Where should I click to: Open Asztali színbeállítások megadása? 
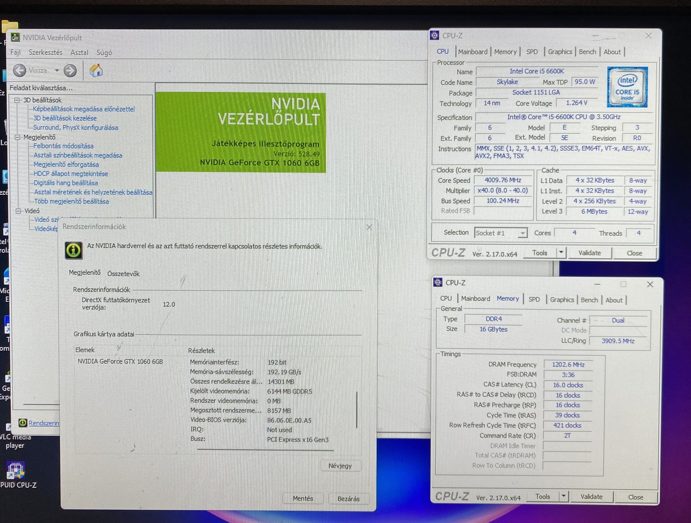pyautogui.click(x=78, y=155)
